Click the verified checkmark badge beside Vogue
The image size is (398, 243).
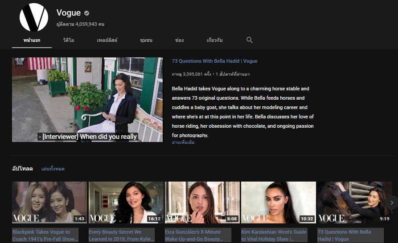coord(87,13)
